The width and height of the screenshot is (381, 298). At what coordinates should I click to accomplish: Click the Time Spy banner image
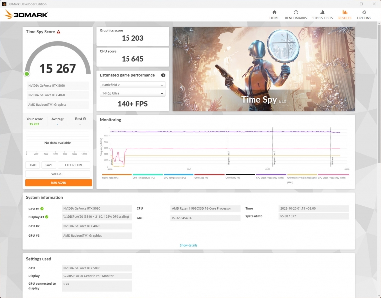click(x=263, y=69)
